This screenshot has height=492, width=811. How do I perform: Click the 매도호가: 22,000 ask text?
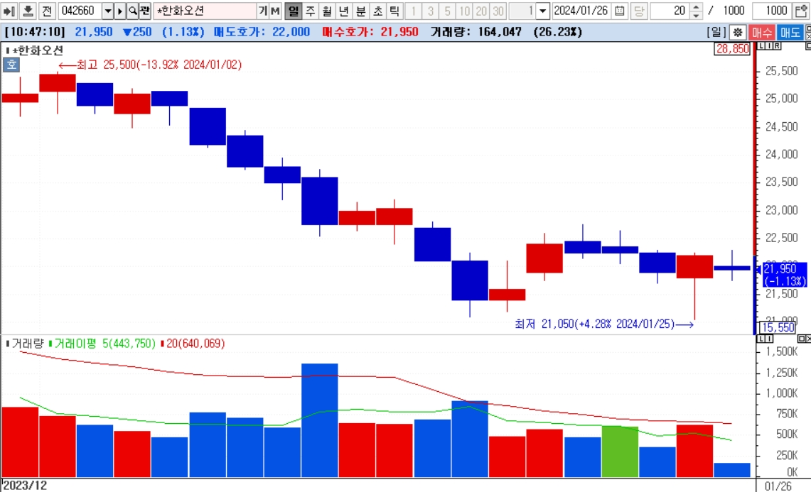(262, 32)
